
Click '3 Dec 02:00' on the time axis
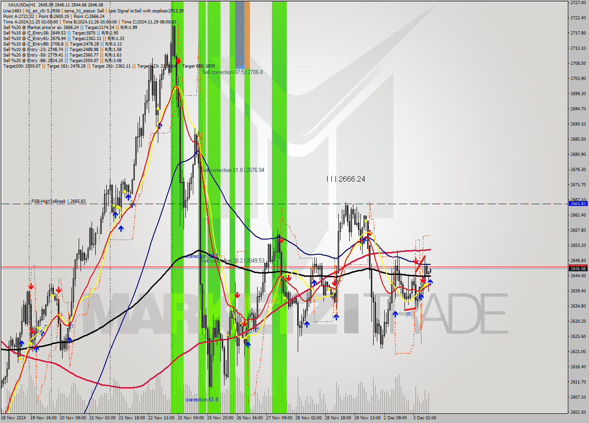(425, 418)
